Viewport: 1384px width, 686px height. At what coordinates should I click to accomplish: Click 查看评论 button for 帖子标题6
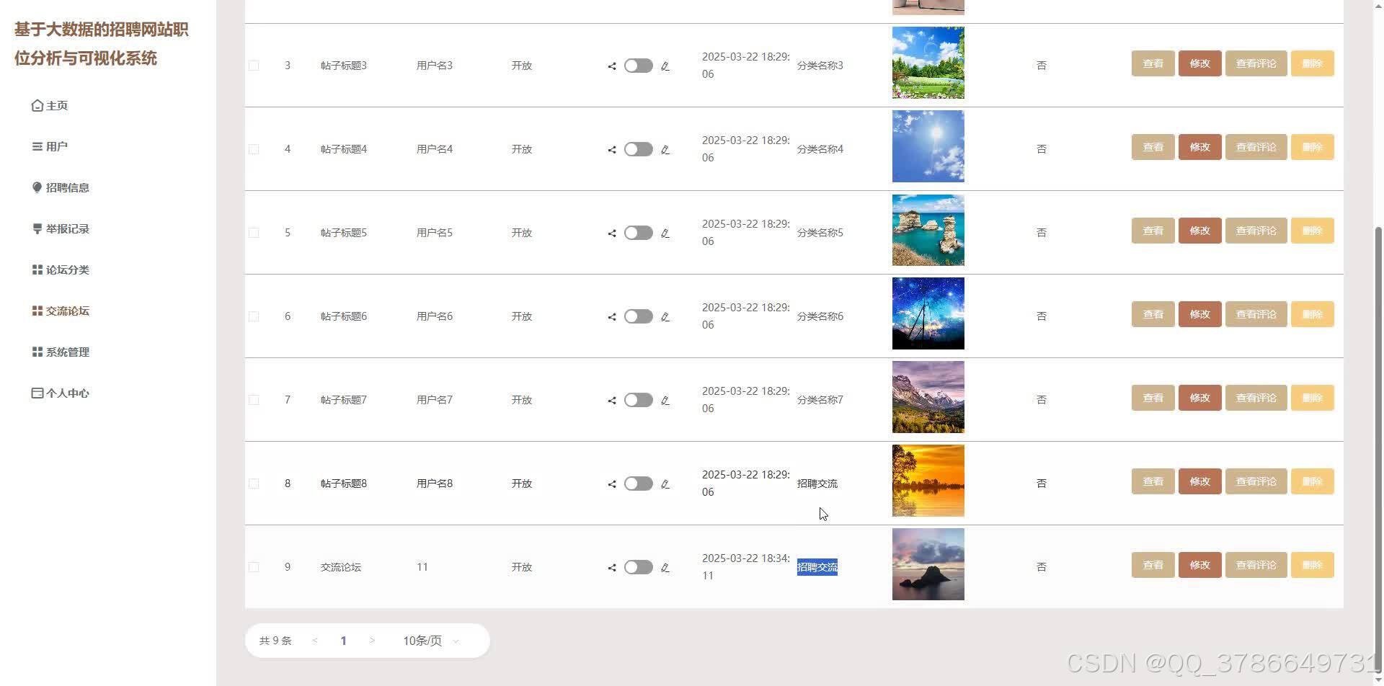click(x=1256, y=314)
